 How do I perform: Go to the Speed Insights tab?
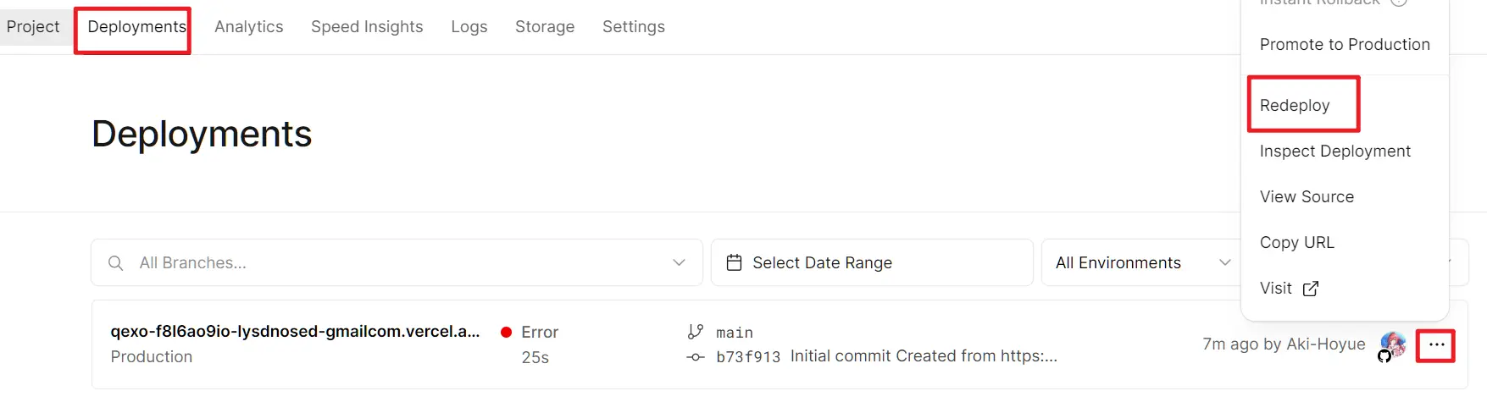(367, 27)
